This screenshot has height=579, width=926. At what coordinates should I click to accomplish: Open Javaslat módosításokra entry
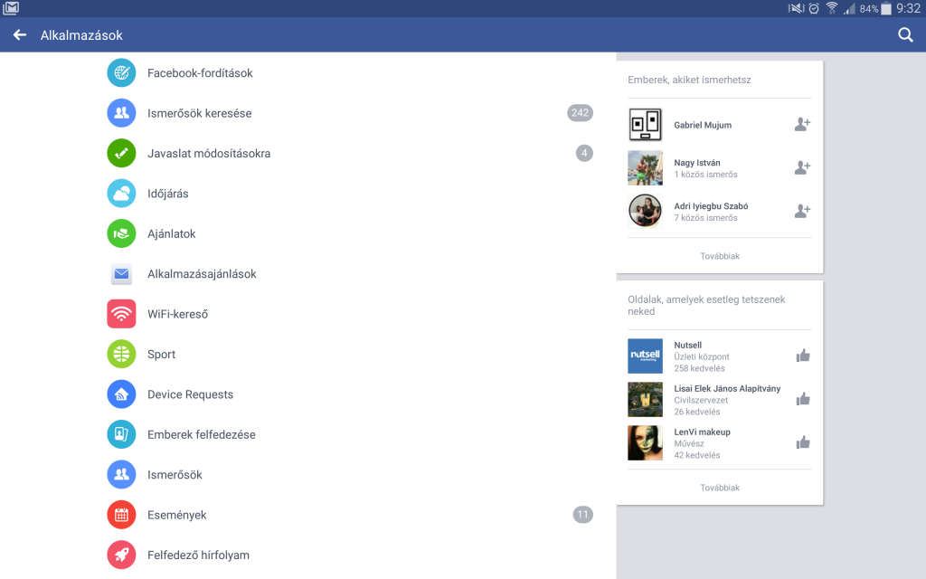point(208,154)
